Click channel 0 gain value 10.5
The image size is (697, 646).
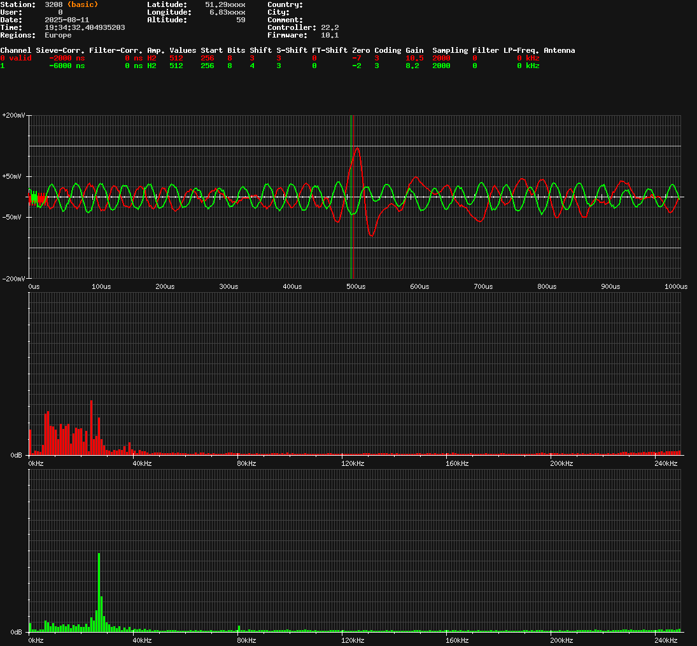[414, 58]
